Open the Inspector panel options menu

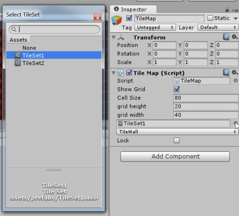(x=235, y=11)
